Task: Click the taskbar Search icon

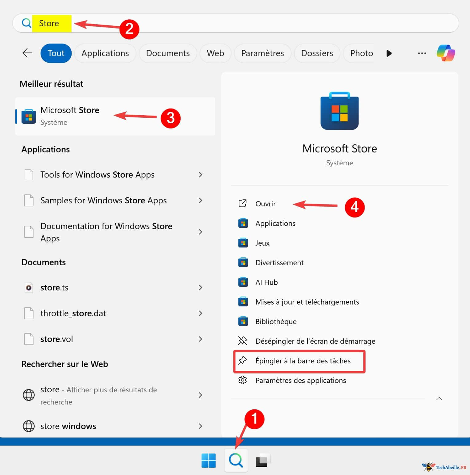Action: [x=236, y=460]
